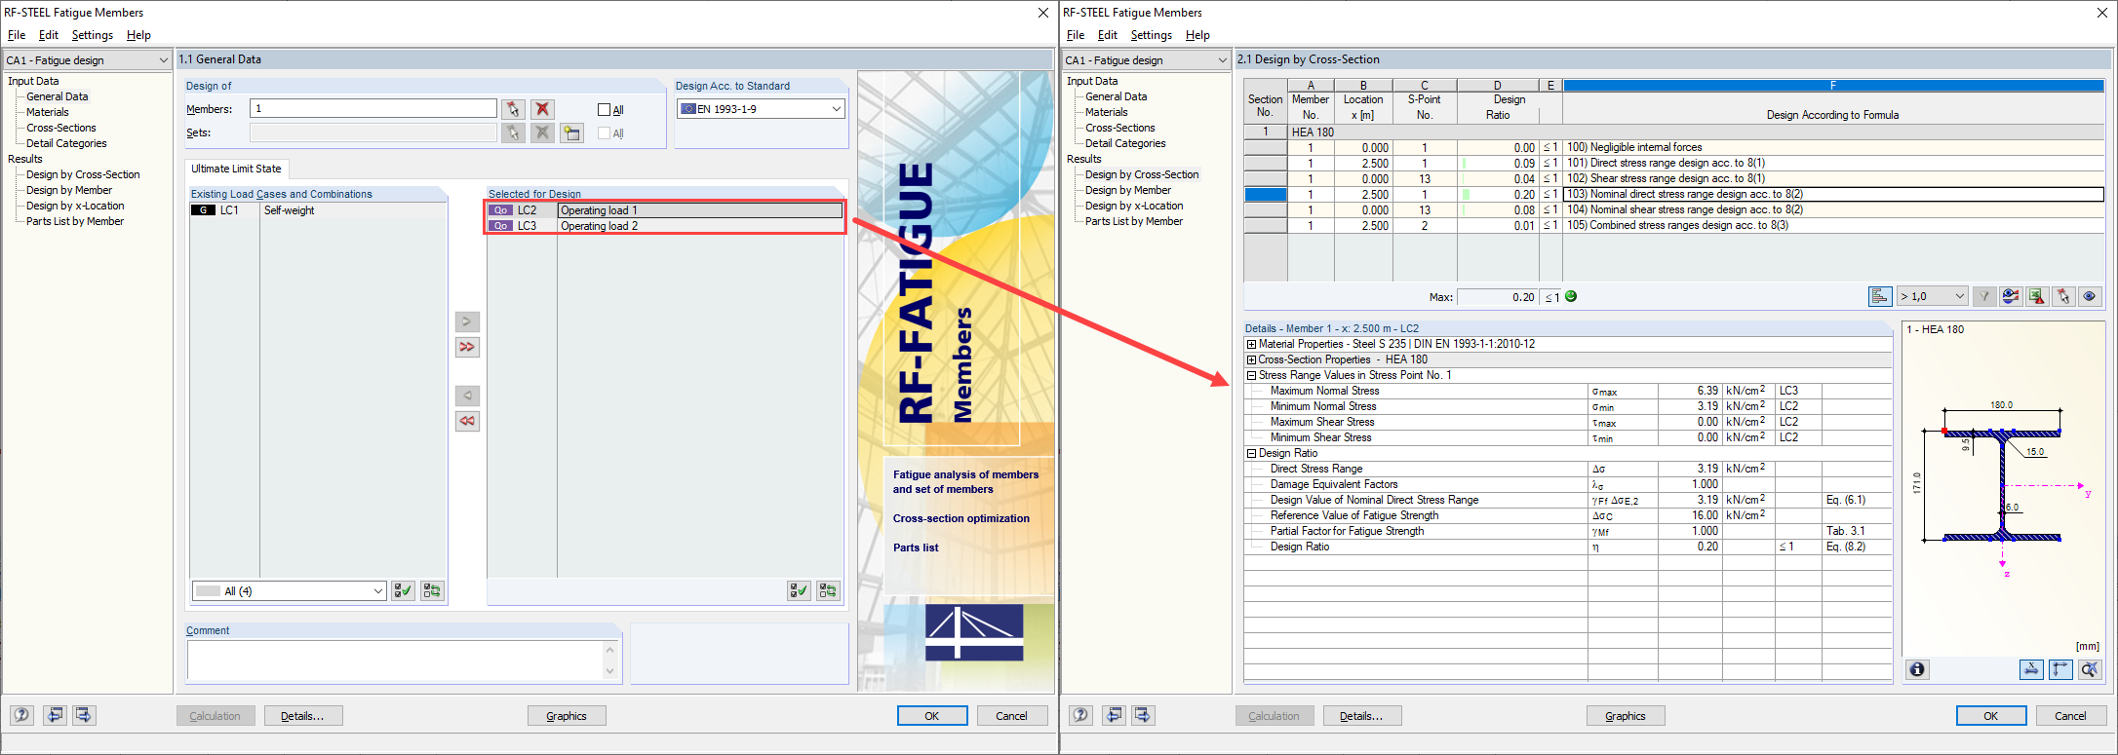
Task: Click the select member in graphic cursor icon
Action: 2063,296
